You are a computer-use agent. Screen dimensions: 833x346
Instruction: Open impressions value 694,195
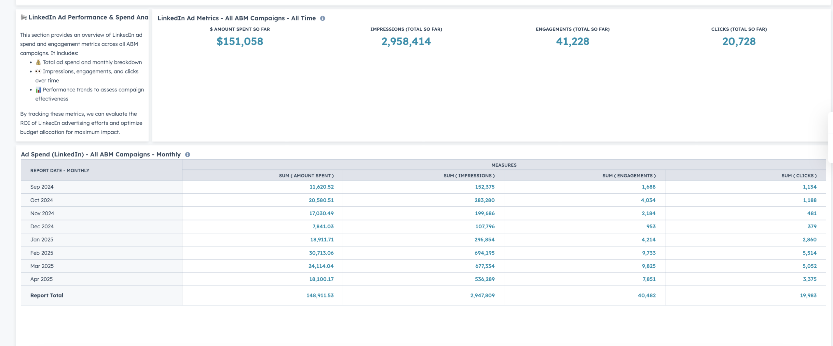pos(485,253)
